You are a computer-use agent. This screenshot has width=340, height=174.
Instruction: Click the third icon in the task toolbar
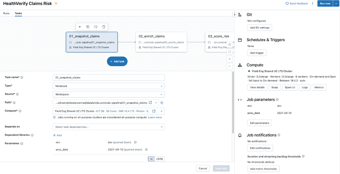pos(96,27)
